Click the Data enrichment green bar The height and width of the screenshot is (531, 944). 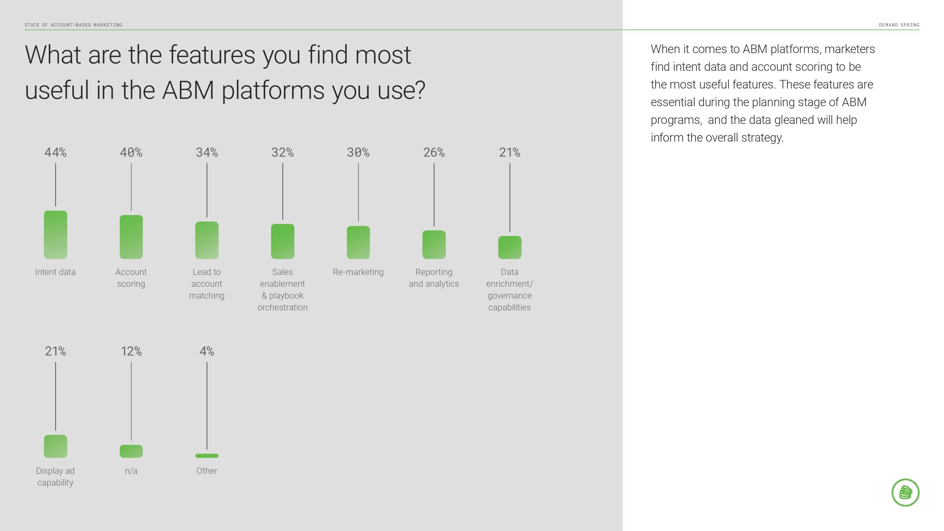(510, 247)
